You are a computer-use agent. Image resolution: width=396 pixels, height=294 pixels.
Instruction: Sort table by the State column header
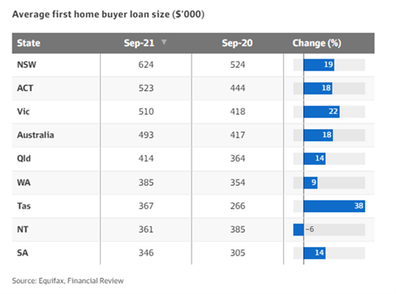(x=29, y=43)
